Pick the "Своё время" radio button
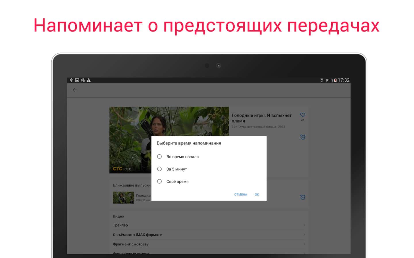The height and width of the screenshot is (258, 414). 160,181
